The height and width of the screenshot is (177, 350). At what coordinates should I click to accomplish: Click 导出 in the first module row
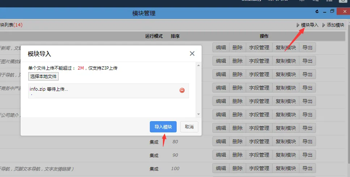click(x=307, y=48)
